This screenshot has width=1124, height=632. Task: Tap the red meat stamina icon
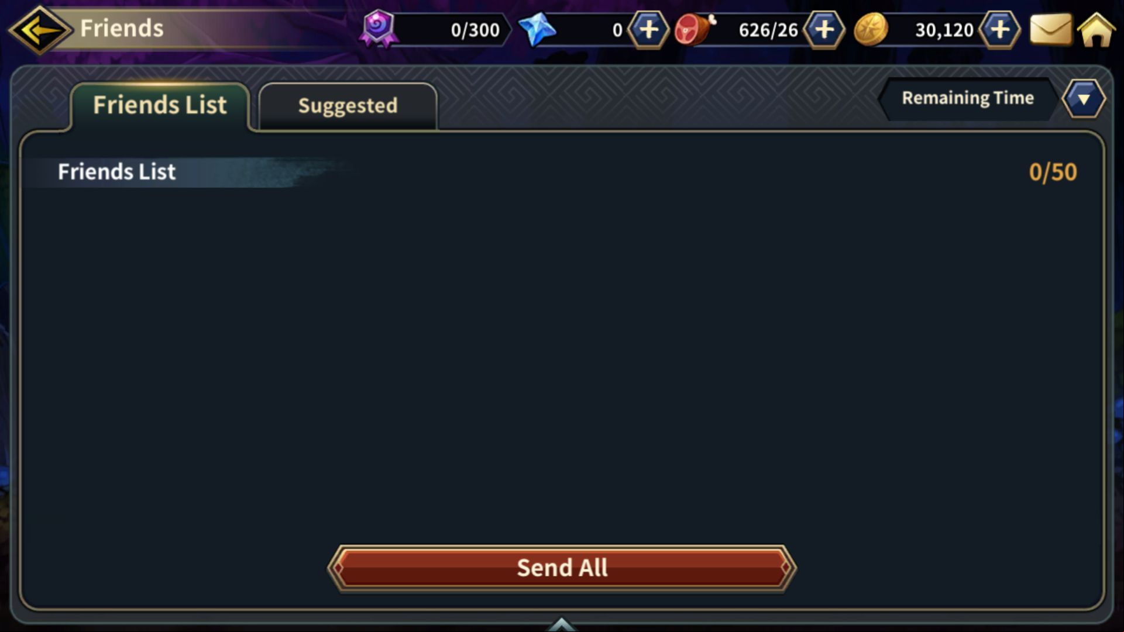pyautogui.click(x=695, y=29)
